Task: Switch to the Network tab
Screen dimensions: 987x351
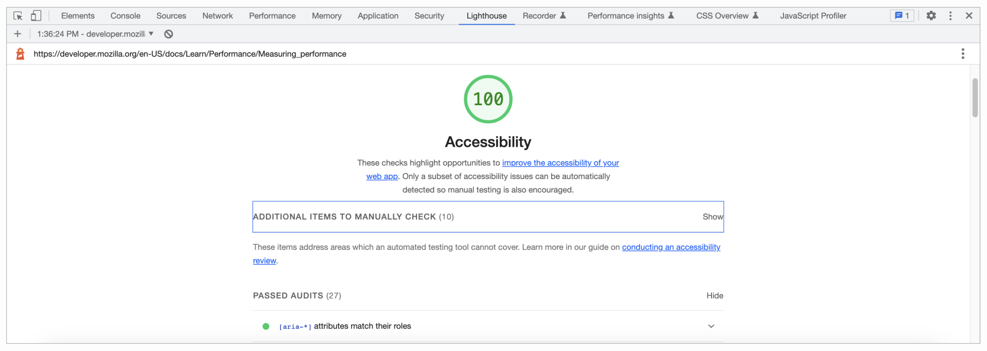Action: tap(217, 16)
